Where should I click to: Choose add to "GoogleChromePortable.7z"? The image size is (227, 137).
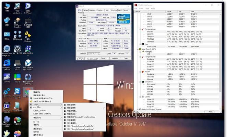click(84, 126)
